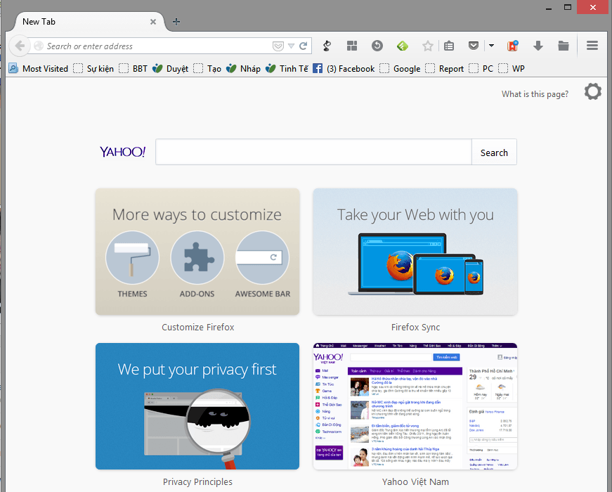Open the hamburger menu button

tap(592, 46)
